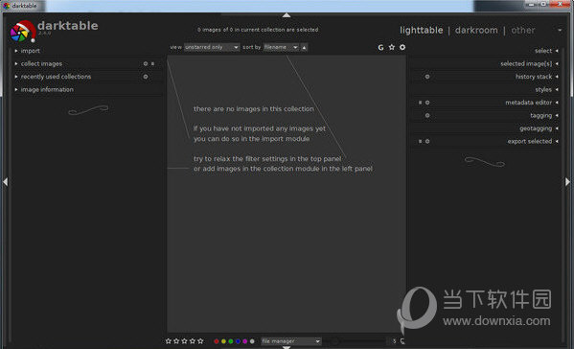Viewport: 574px width, 349px height.
Task: Toggle red color label
Action: pos(217,341)
